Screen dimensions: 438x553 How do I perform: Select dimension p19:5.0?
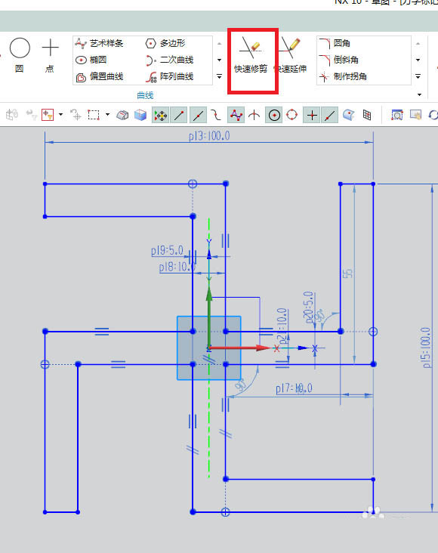click(167, 251)
